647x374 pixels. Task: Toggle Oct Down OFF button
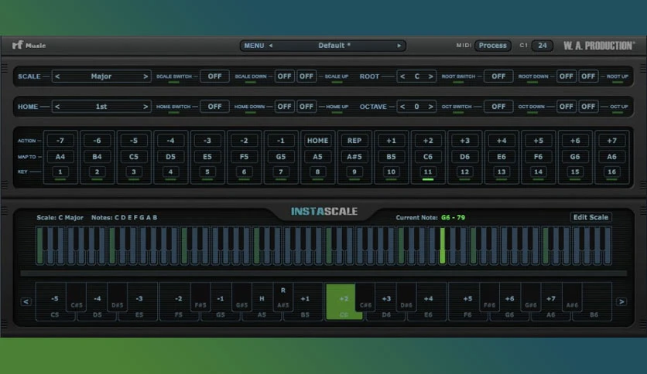[x=567, y=107]
